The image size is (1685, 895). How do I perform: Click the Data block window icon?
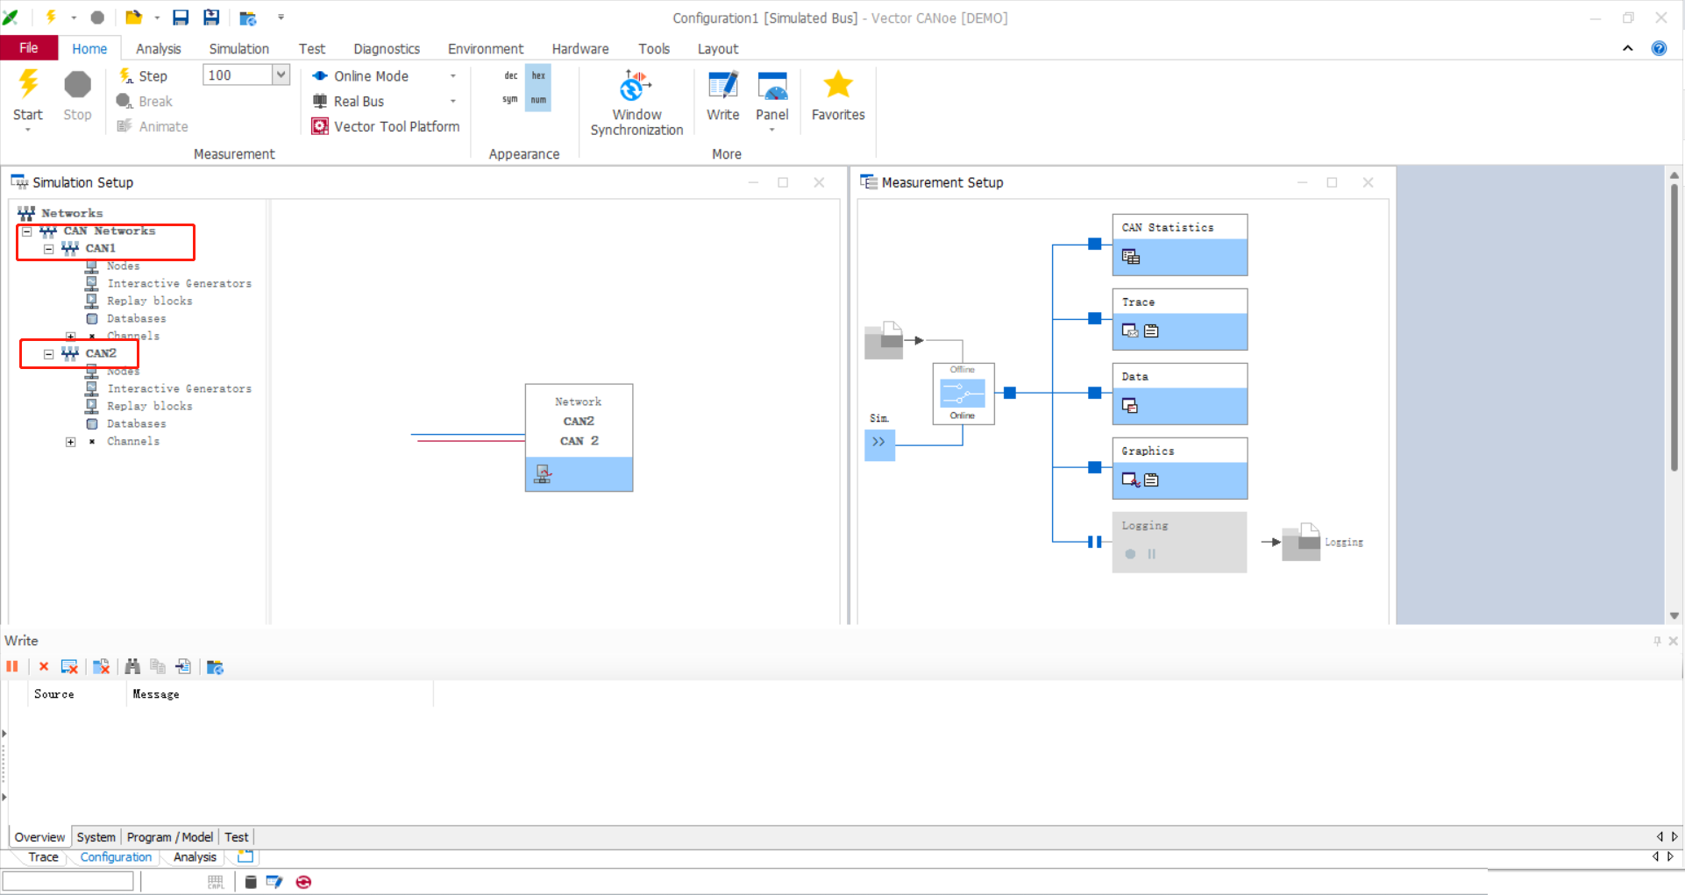(1130, 406)
